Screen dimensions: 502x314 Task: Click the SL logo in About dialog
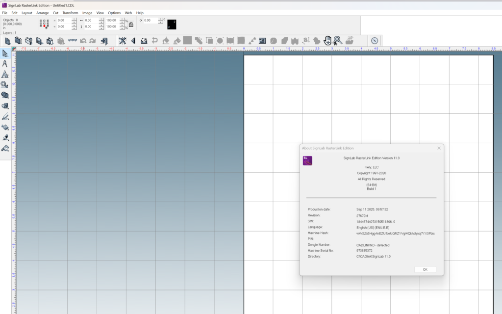(x=307, y=160)
